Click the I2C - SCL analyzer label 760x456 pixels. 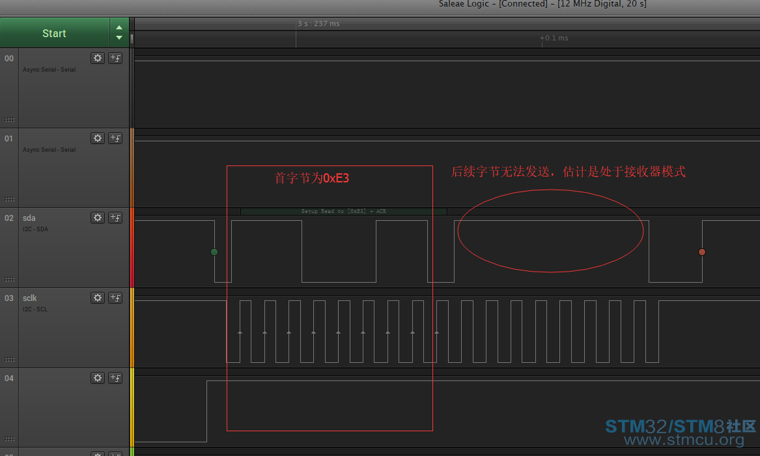[35, 309]
